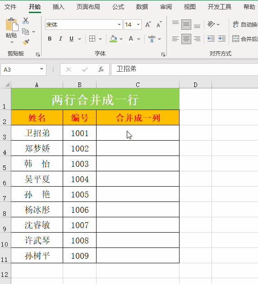This screenshot has height=284, width=258.
Task: Click the text orientation icon
Action: (x=211, y=24)
